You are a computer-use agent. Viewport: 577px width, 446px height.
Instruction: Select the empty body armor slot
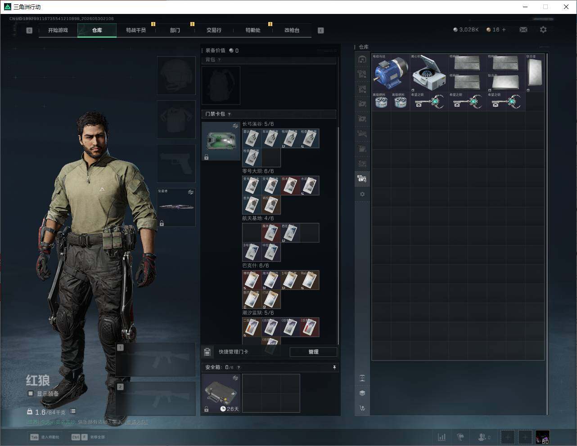176,119
